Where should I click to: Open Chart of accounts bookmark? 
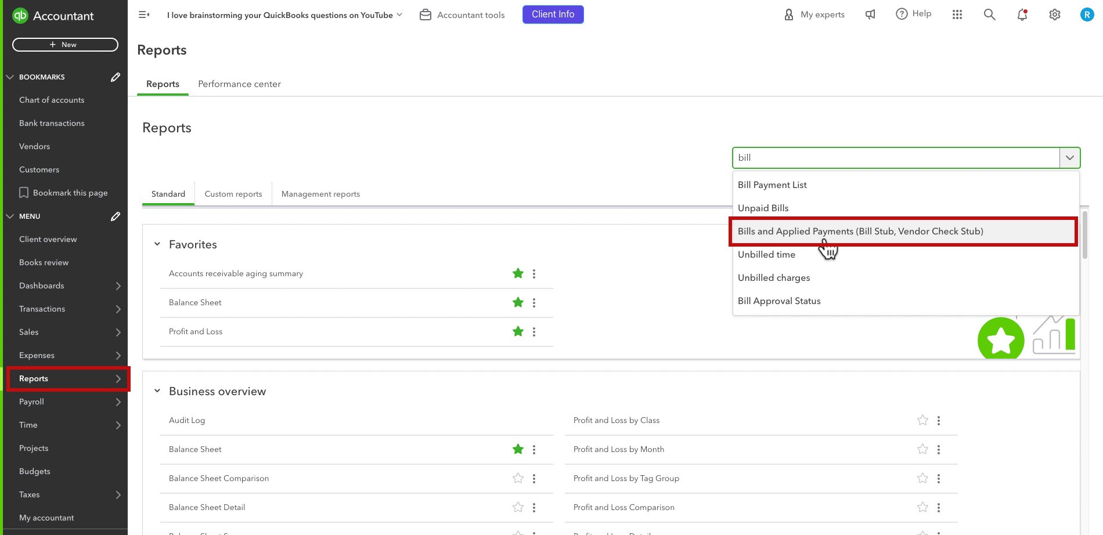[52, 100]
